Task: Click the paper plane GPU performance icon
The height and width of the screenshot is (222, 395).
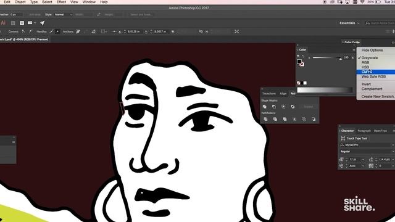Action: [43, 23]
